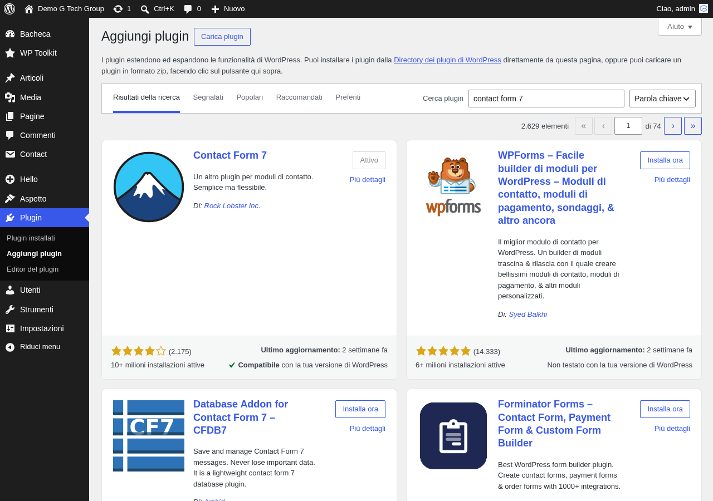Focus the Cerca plugin search field
The height and width of the screenshot is (501, 713).
546,99
